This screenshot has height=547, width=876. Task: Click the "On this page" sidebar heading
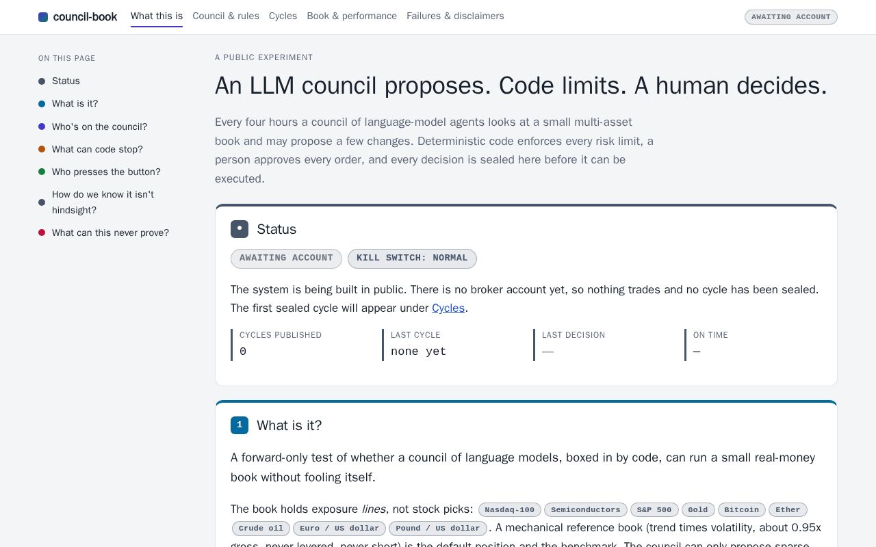click(67, 58)
